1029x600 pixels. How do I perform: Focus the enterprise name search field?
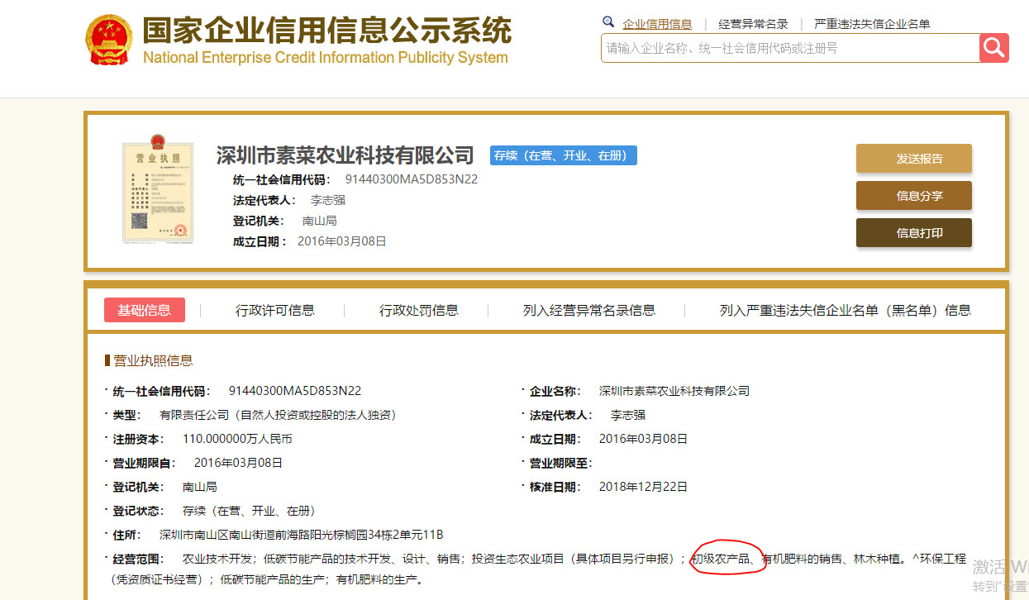(x=790, y=48)
